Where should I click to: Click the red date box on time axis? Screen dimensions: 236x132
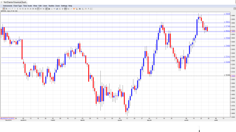pyautogui.click(x=7, y=118)
